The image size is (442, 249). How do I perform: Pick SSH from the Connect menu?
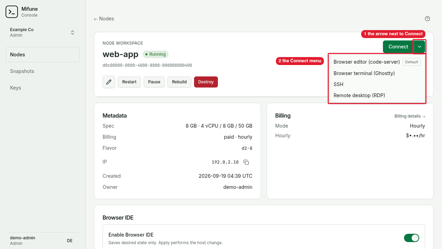pyautogui.click(x=377, y=84)
